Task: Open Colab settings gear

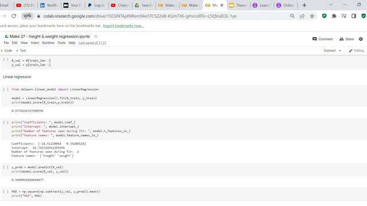Action: click(361, 39)
